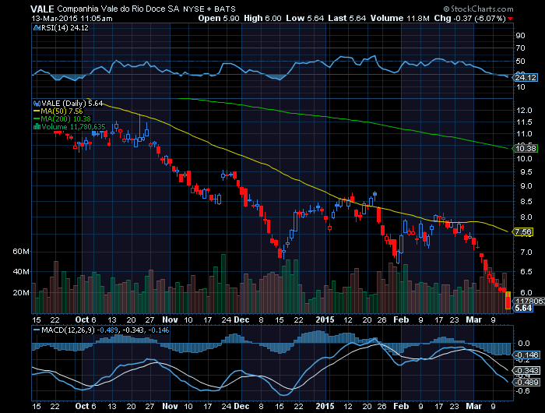545x413 pixels.
Task: Click the yellow 7.56 MA(50) price tag
Action: point(522,231)
